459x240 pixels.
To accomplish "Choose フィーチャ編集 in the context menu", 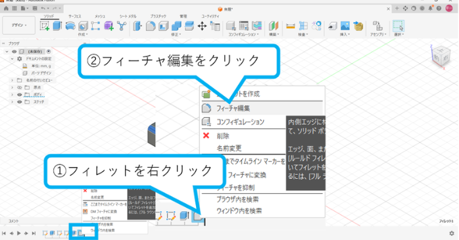I will pyautogui.click(x=262, y=108).
